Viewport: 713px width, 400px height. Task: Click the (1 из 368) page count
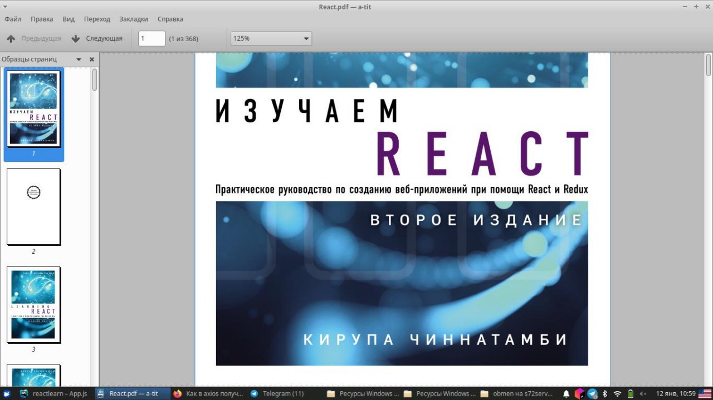click(x=183, y=38)
